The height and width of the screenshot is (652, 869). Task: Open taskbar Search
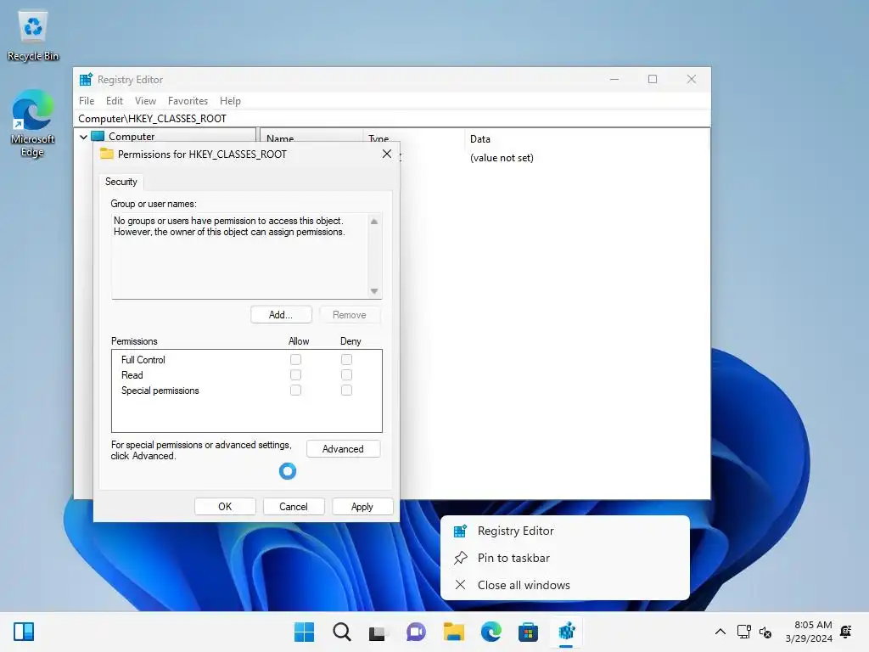tap(342, 632)
